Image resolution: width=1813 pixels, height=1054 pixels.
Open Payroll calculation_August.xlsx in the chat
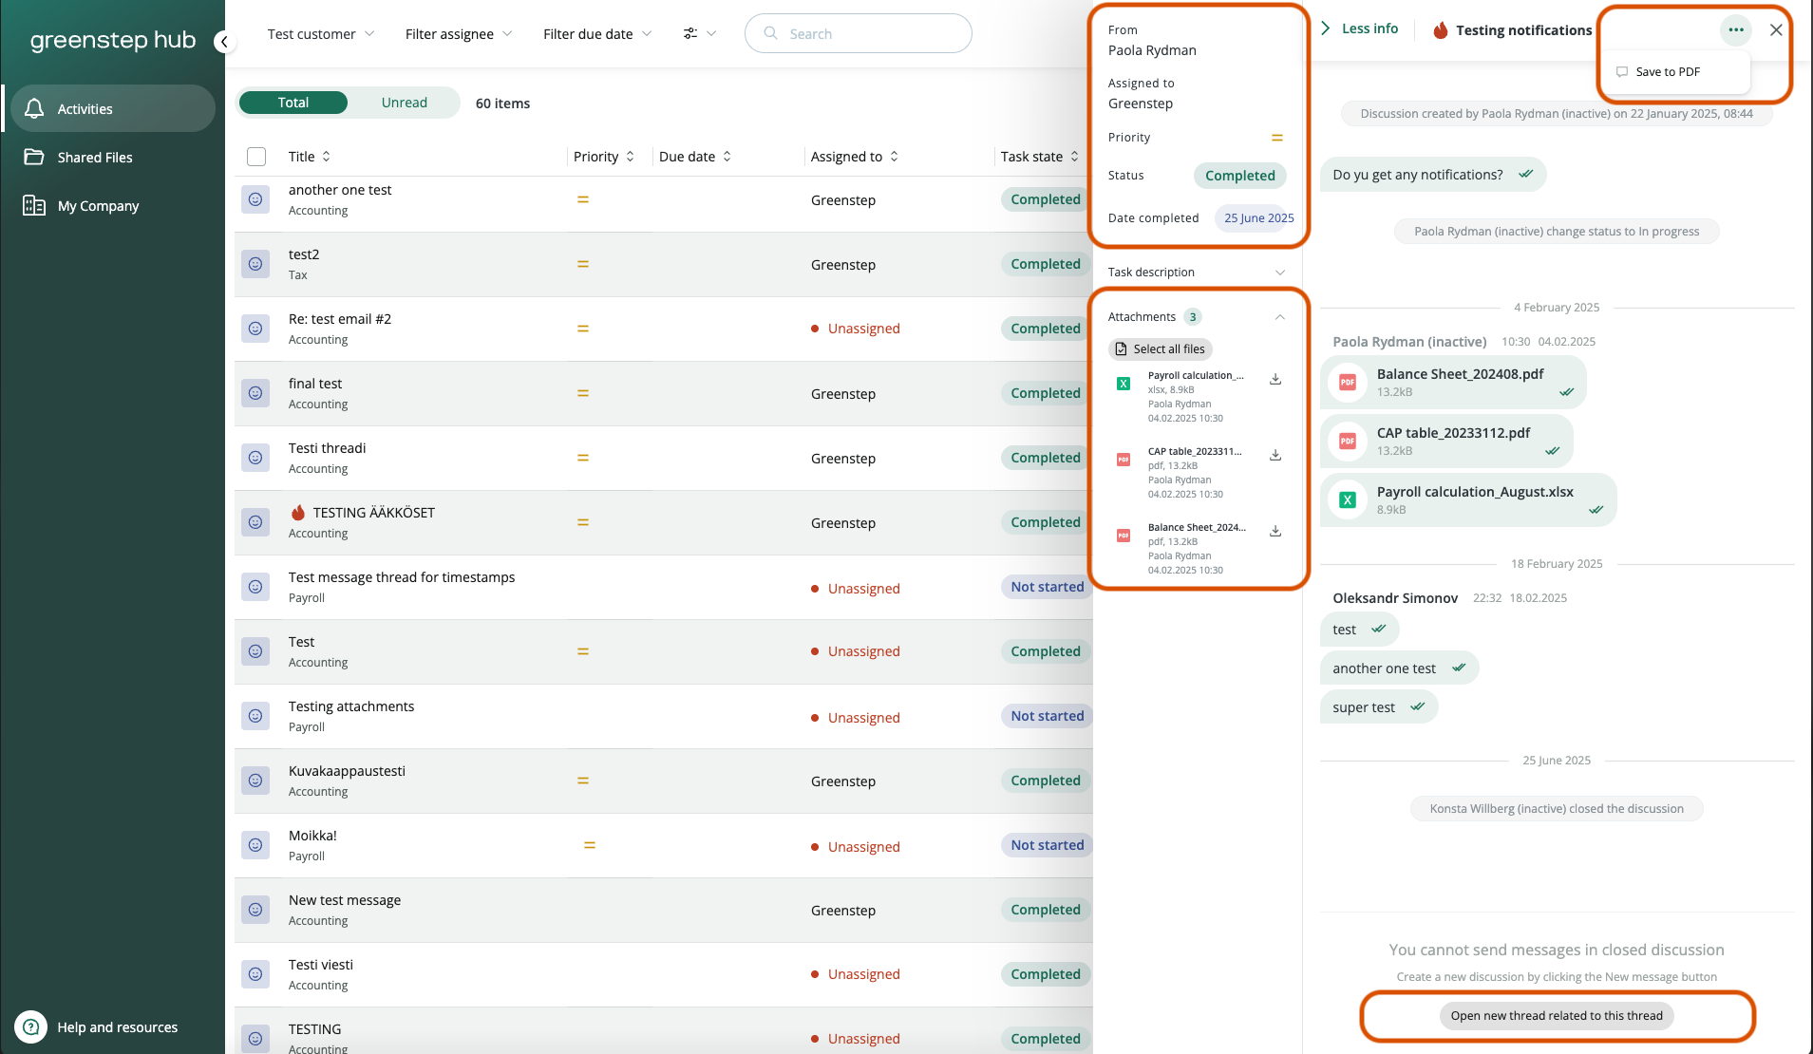coord(1468,500)
